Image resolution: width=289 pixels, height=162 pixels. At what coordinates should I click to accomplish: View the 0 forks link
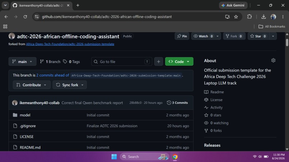[213, 131]
